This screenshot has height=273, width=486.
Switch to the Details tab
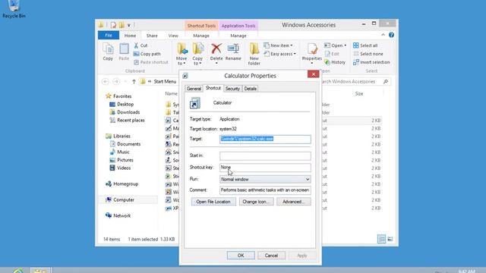(250, 89)
